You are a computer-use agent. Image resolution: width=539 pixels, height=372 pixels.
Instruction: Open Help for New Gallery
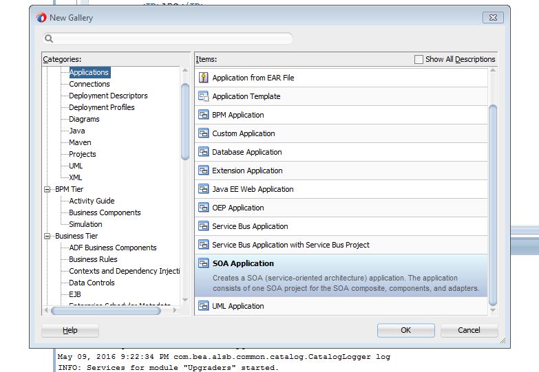70,330
